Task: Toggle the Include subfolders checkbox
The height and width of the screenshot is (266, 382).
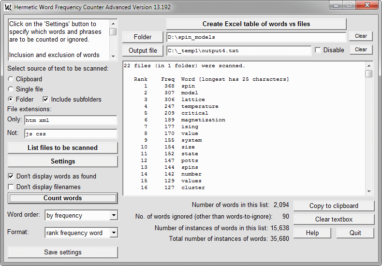Action: pyautogui.click(x=45, y=99)
